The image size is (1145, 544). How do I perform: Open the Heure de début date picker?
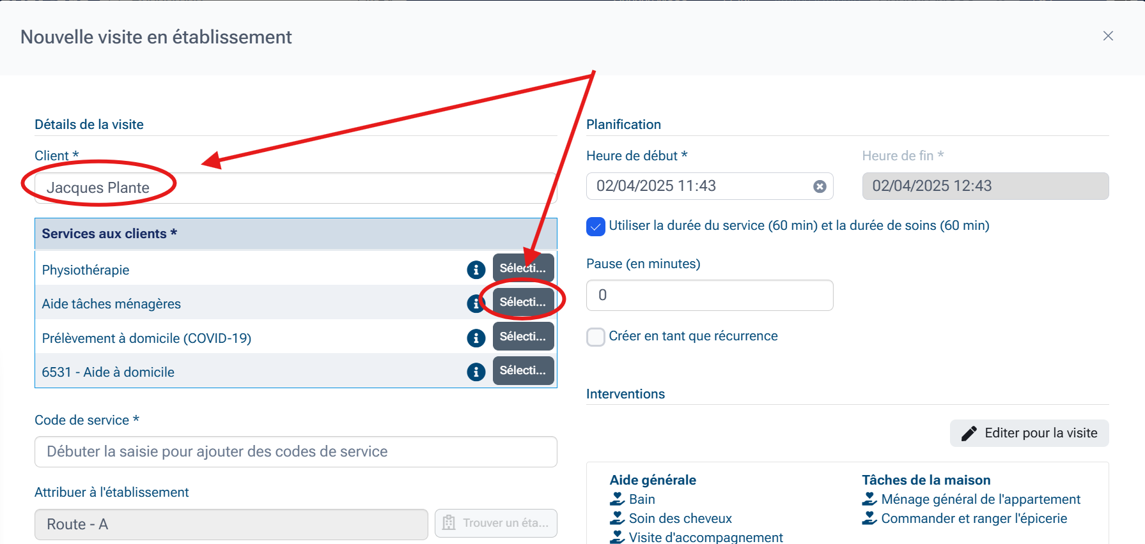coord(697,186)
